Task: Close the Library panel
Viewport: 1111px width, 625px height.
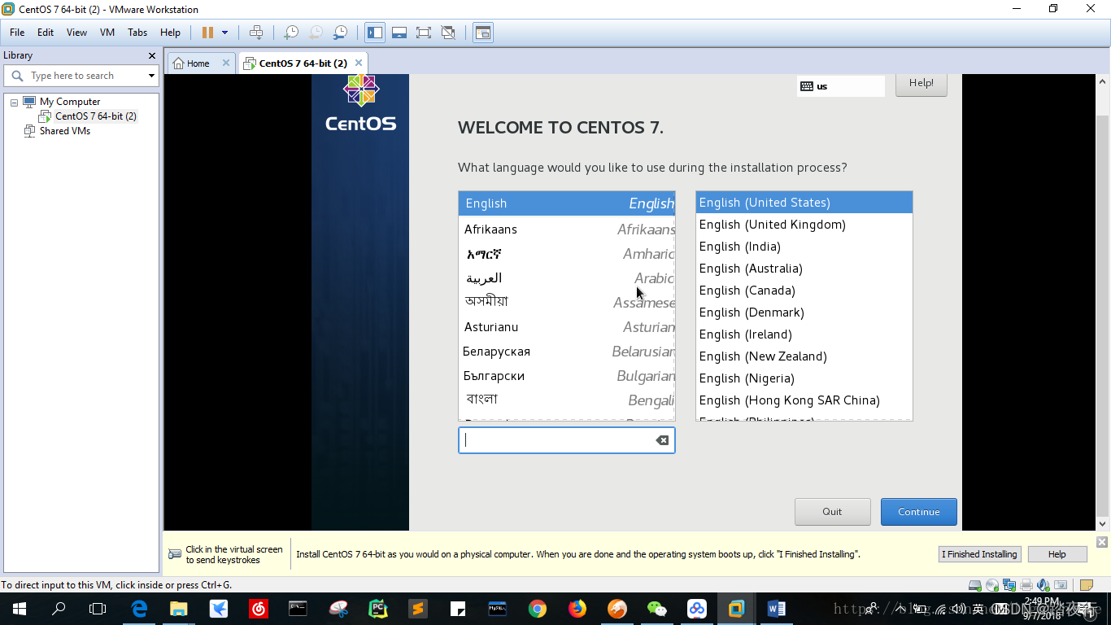Action: (152, 55)
